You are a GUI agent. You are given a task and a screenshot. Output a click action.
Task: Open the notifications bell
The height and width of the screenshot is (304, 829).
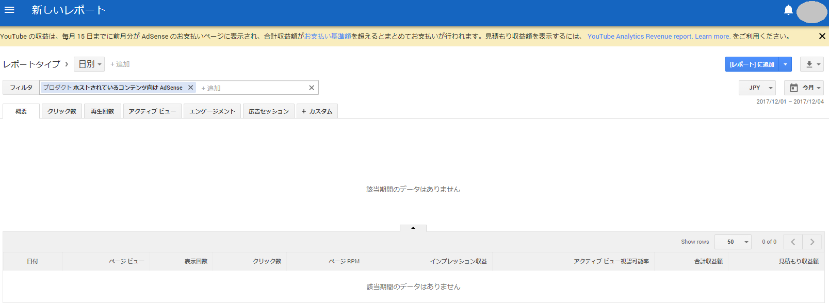788,10
